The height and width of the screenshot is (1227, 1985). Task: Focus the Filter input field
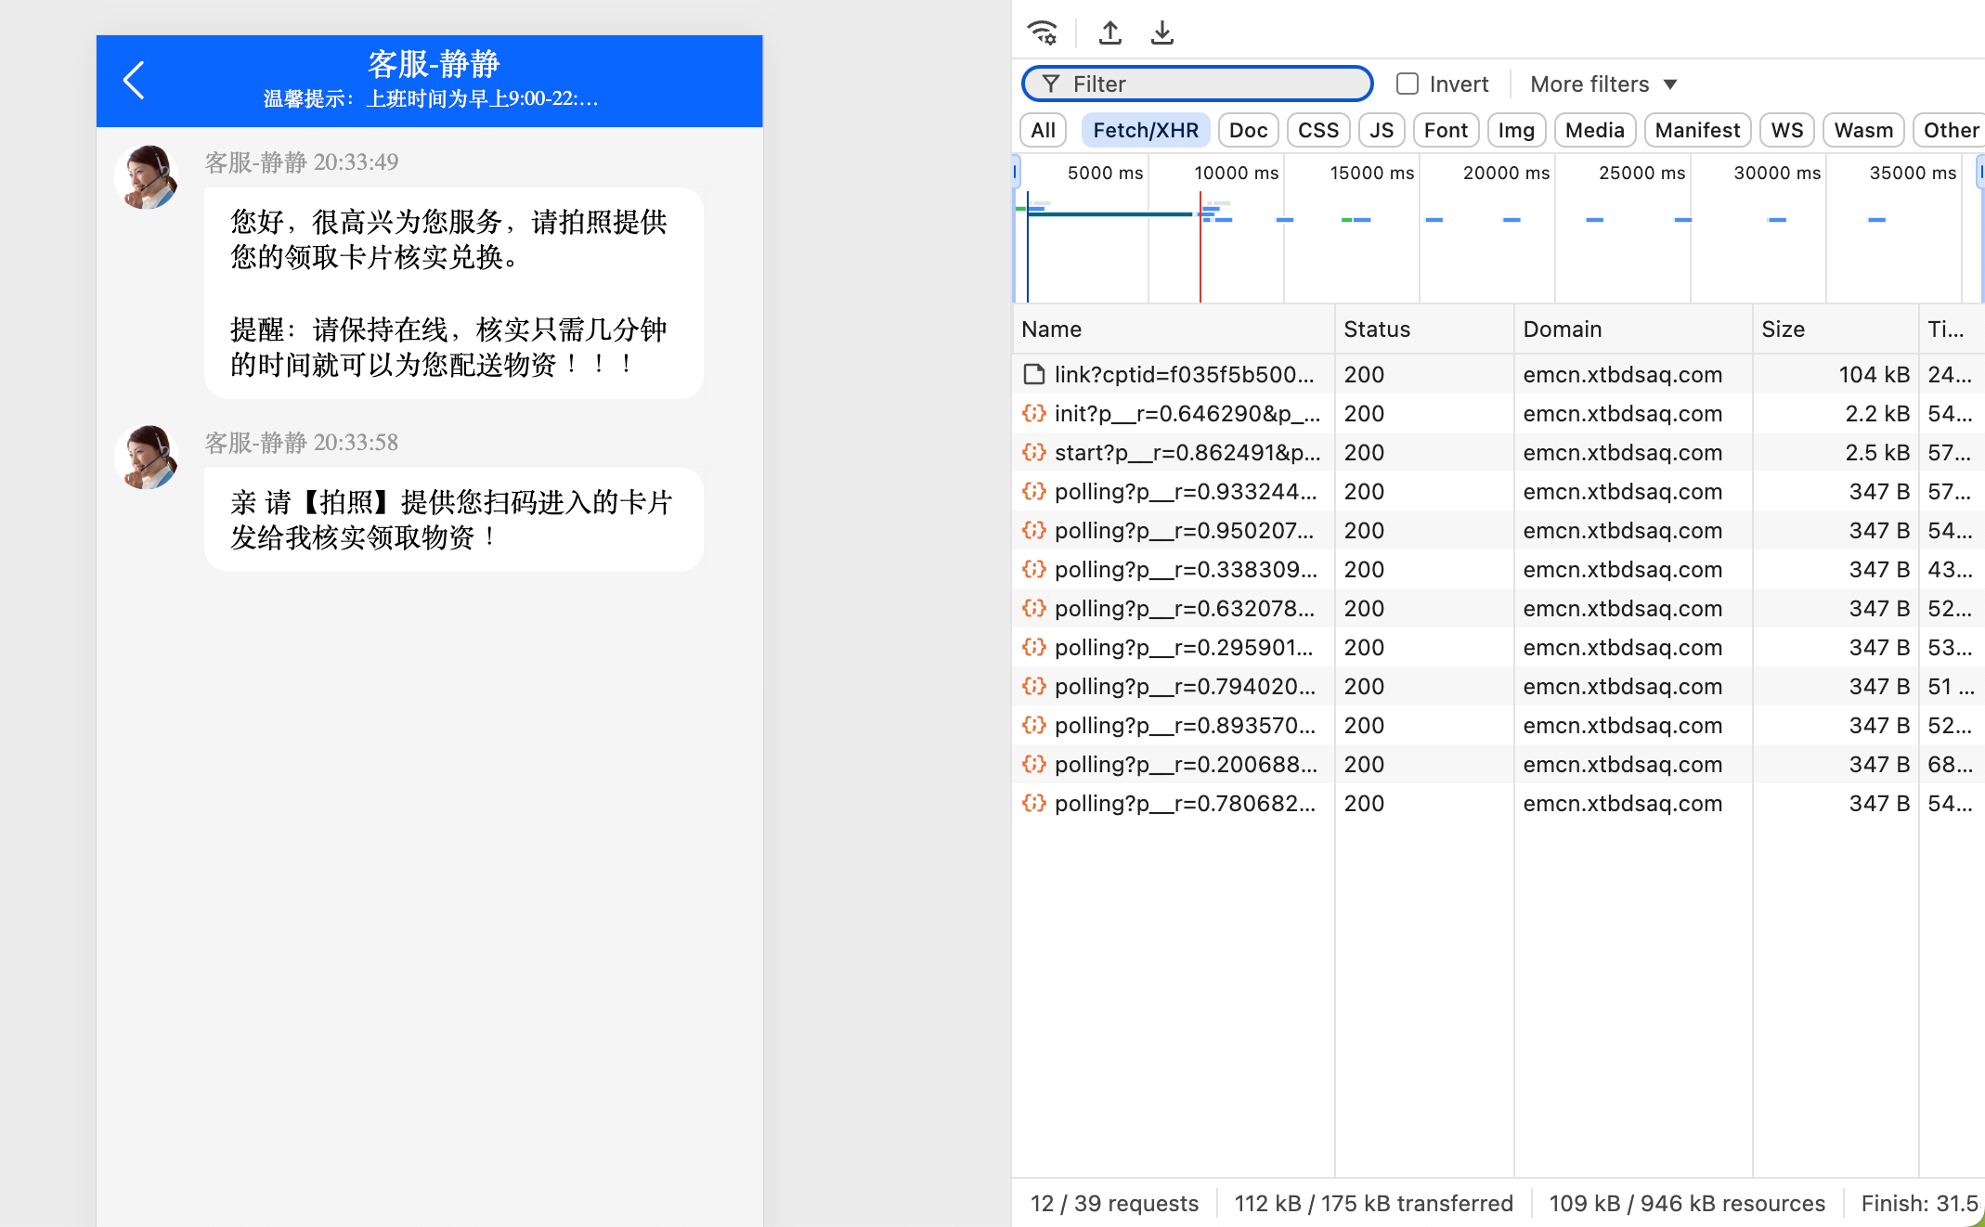(1197, 84)
